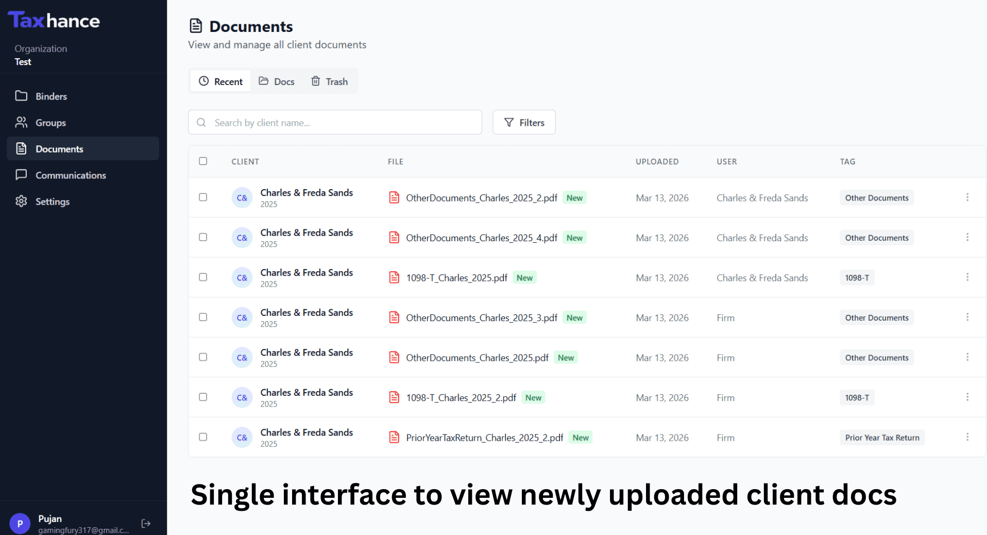Viewport: 987px width, 535px height.
Task: Click the logout icon next to Pujan
Action: click(x=146, y=524)
